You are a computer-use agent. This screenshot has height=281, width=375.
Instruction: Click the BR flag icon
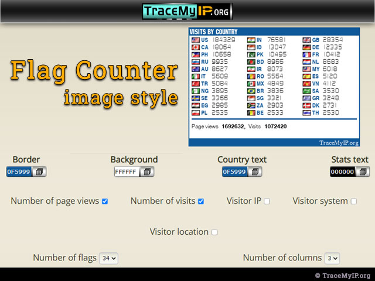pos(251,91)
